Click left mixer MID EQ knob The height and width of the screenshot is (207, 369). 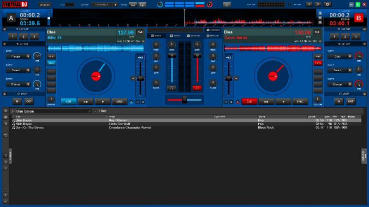156,56
